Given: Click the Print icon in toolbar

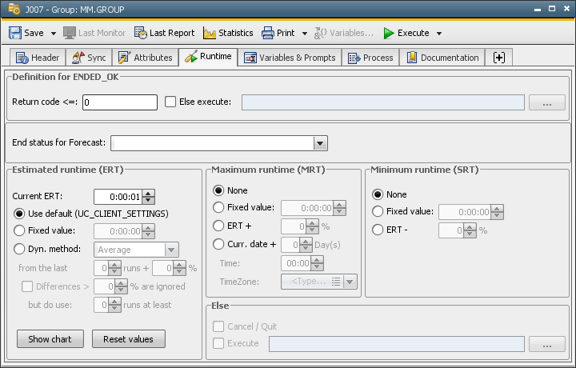Looking at the screenshot, I should (267, 33).
